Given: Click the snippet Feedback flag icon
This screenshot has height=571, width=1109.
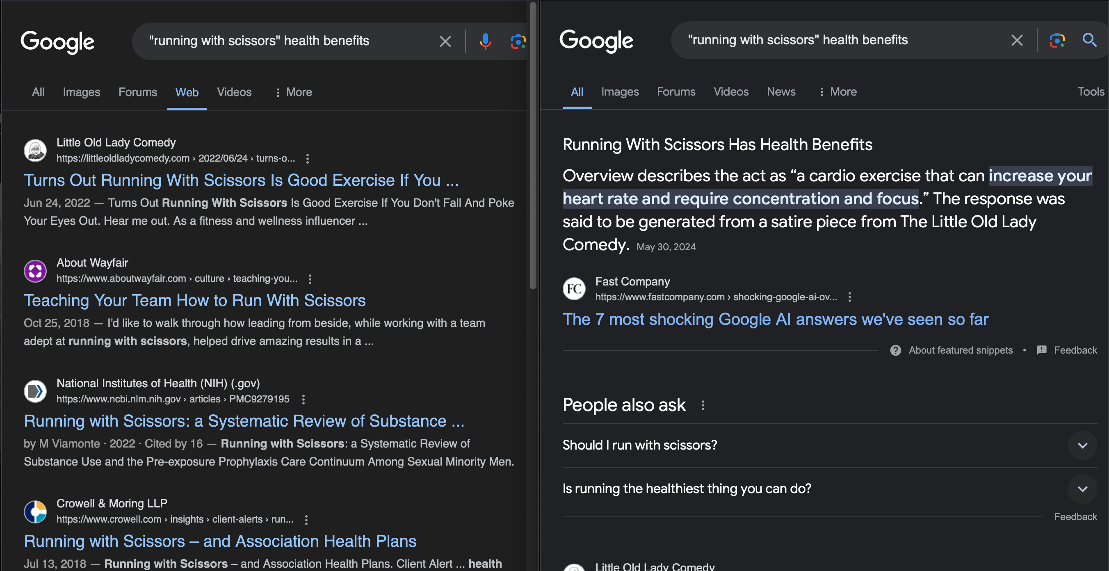Looking at the screenshot, I should click(1042, 350).
